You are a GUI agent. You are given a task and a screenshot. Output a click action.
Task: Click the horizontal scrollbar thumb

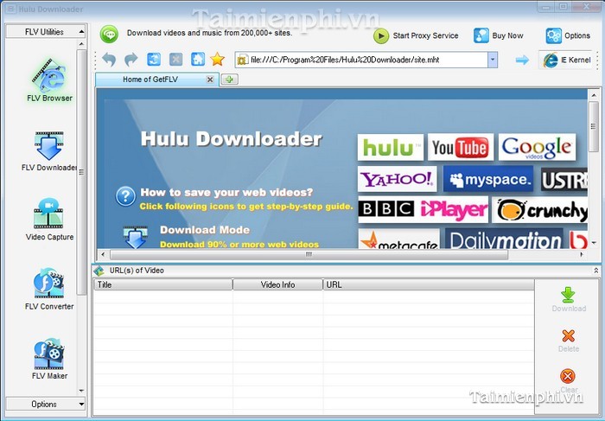309,254
